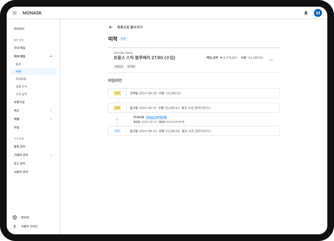Expand the 재고 menu chevron
334x241 pixels.
[51, 111]
